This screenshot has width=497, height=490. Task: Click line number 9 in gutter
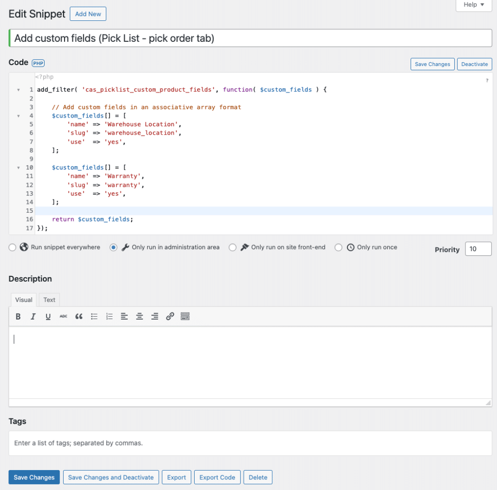(x=32, y=159)
